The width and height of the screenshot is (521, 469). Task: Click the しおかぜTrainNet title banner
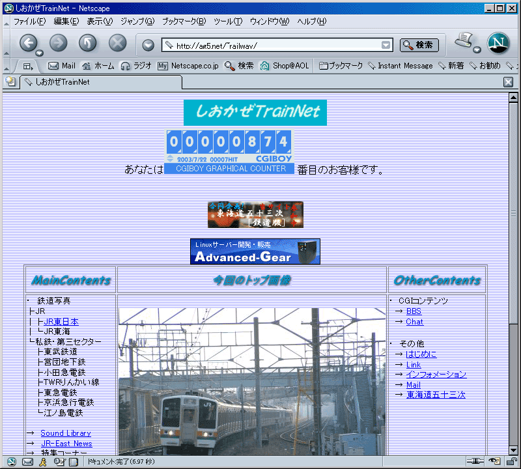(x=255, y=113)
